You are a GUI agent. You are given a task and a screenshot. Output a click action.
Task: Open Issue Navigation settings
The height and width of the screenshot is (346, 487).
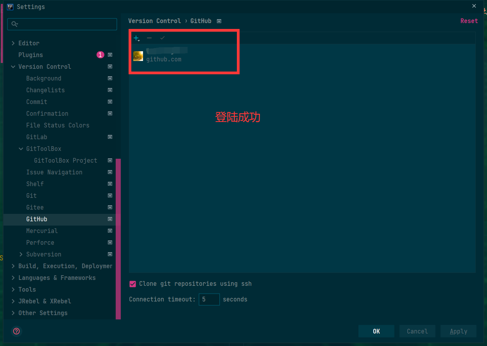(x=54, y=172)
